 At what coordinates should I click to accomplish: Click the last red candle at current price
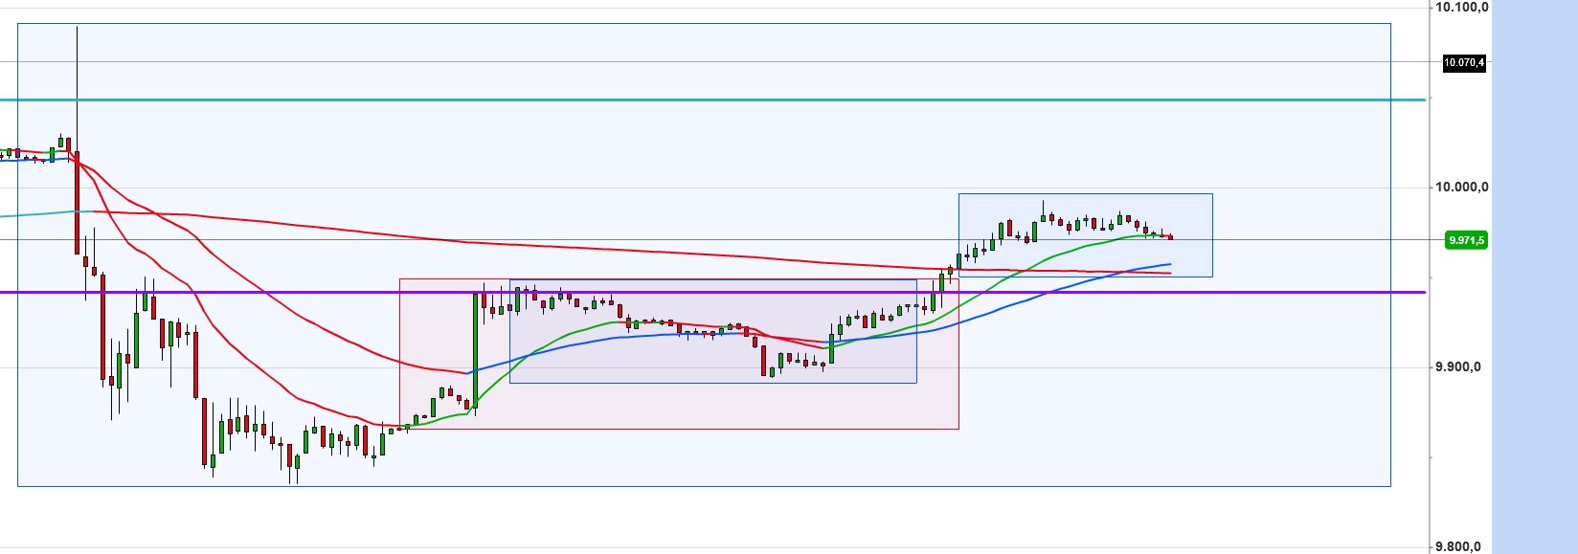pyautogui.click(x=1170, y=237)
